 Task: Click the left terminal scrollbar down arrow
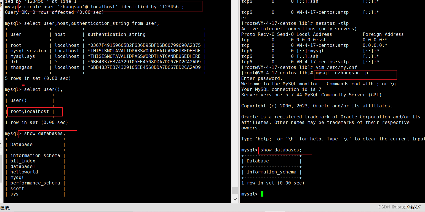[x=235, y=199]
